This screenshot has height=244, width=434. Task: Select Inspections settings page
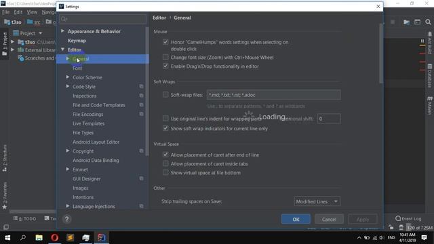click(x=84, y=96)
